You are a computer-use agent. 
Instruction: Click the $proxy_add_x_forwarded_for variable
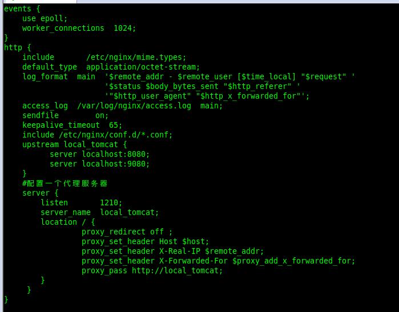click(293, 261)
